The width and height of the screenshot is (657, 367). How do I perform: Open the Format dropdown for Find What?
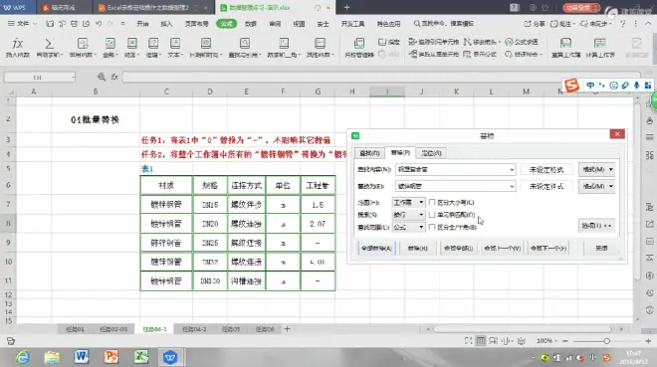tap(596, 169)
